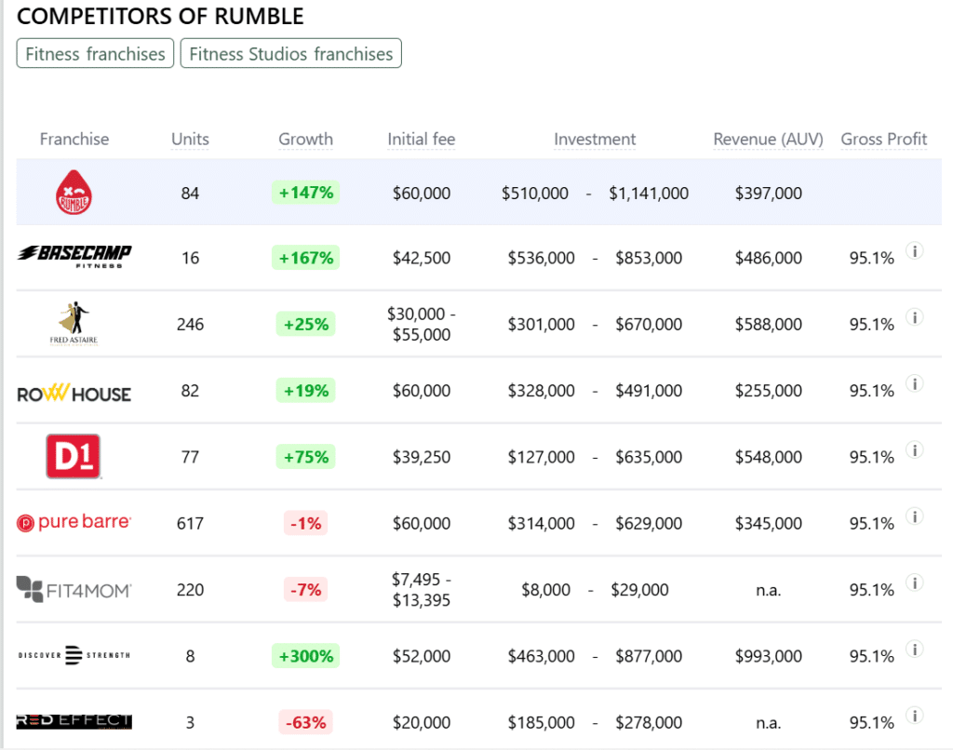Click the $486,000 revenue value
The width and height of the screenshot is (953, 750).
tap(768, 258)
